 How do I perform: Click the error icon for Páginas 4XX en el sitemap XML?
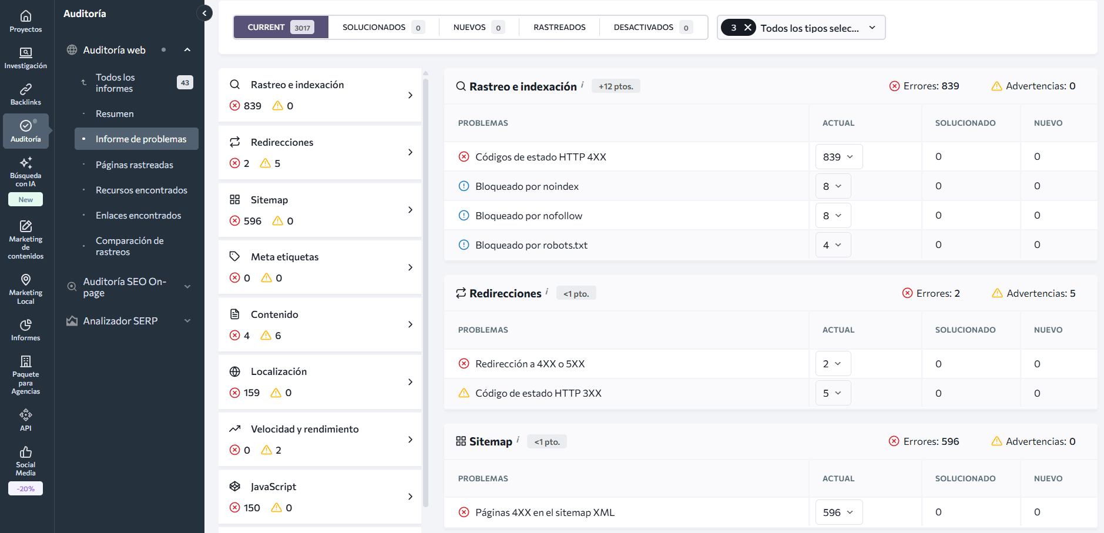(464, 512)
